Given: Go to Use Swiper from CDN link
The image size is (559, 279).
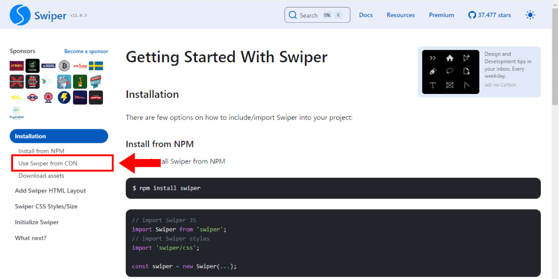Looking at the screenshot, I should 48,163.
